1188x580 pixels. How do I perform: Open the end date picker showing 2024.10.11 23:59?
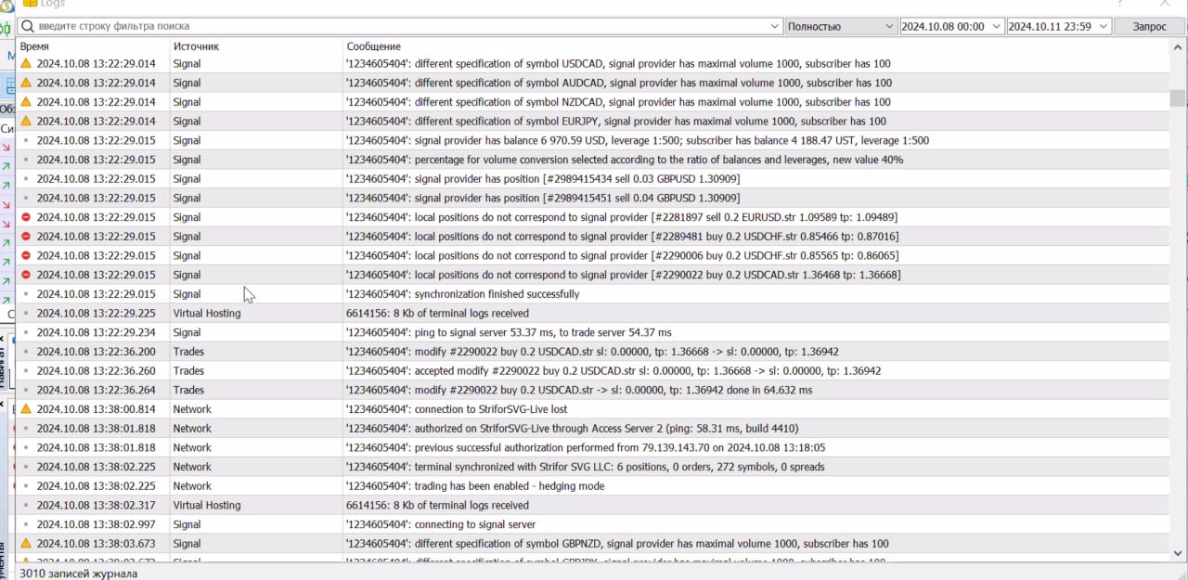coord(1059,27)
